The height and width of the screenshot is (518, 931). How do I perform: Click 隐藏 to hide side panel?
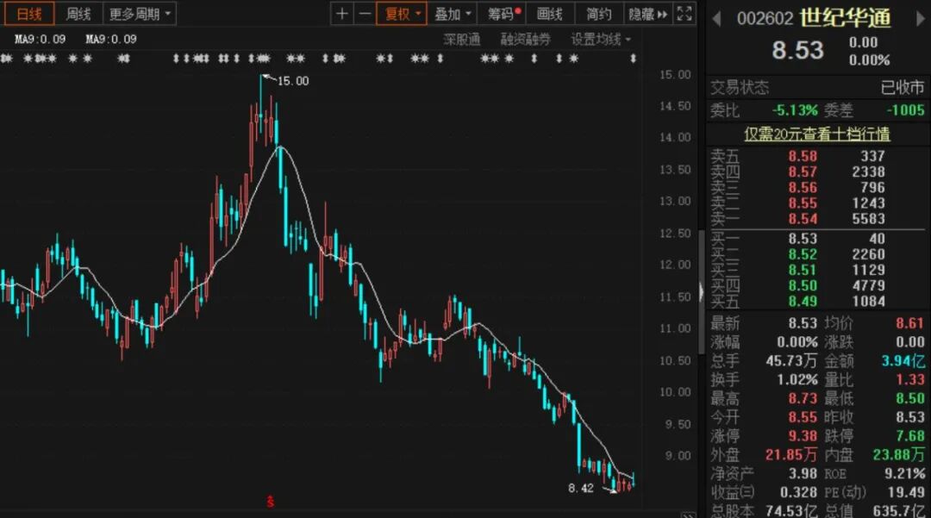click(647, 14)
